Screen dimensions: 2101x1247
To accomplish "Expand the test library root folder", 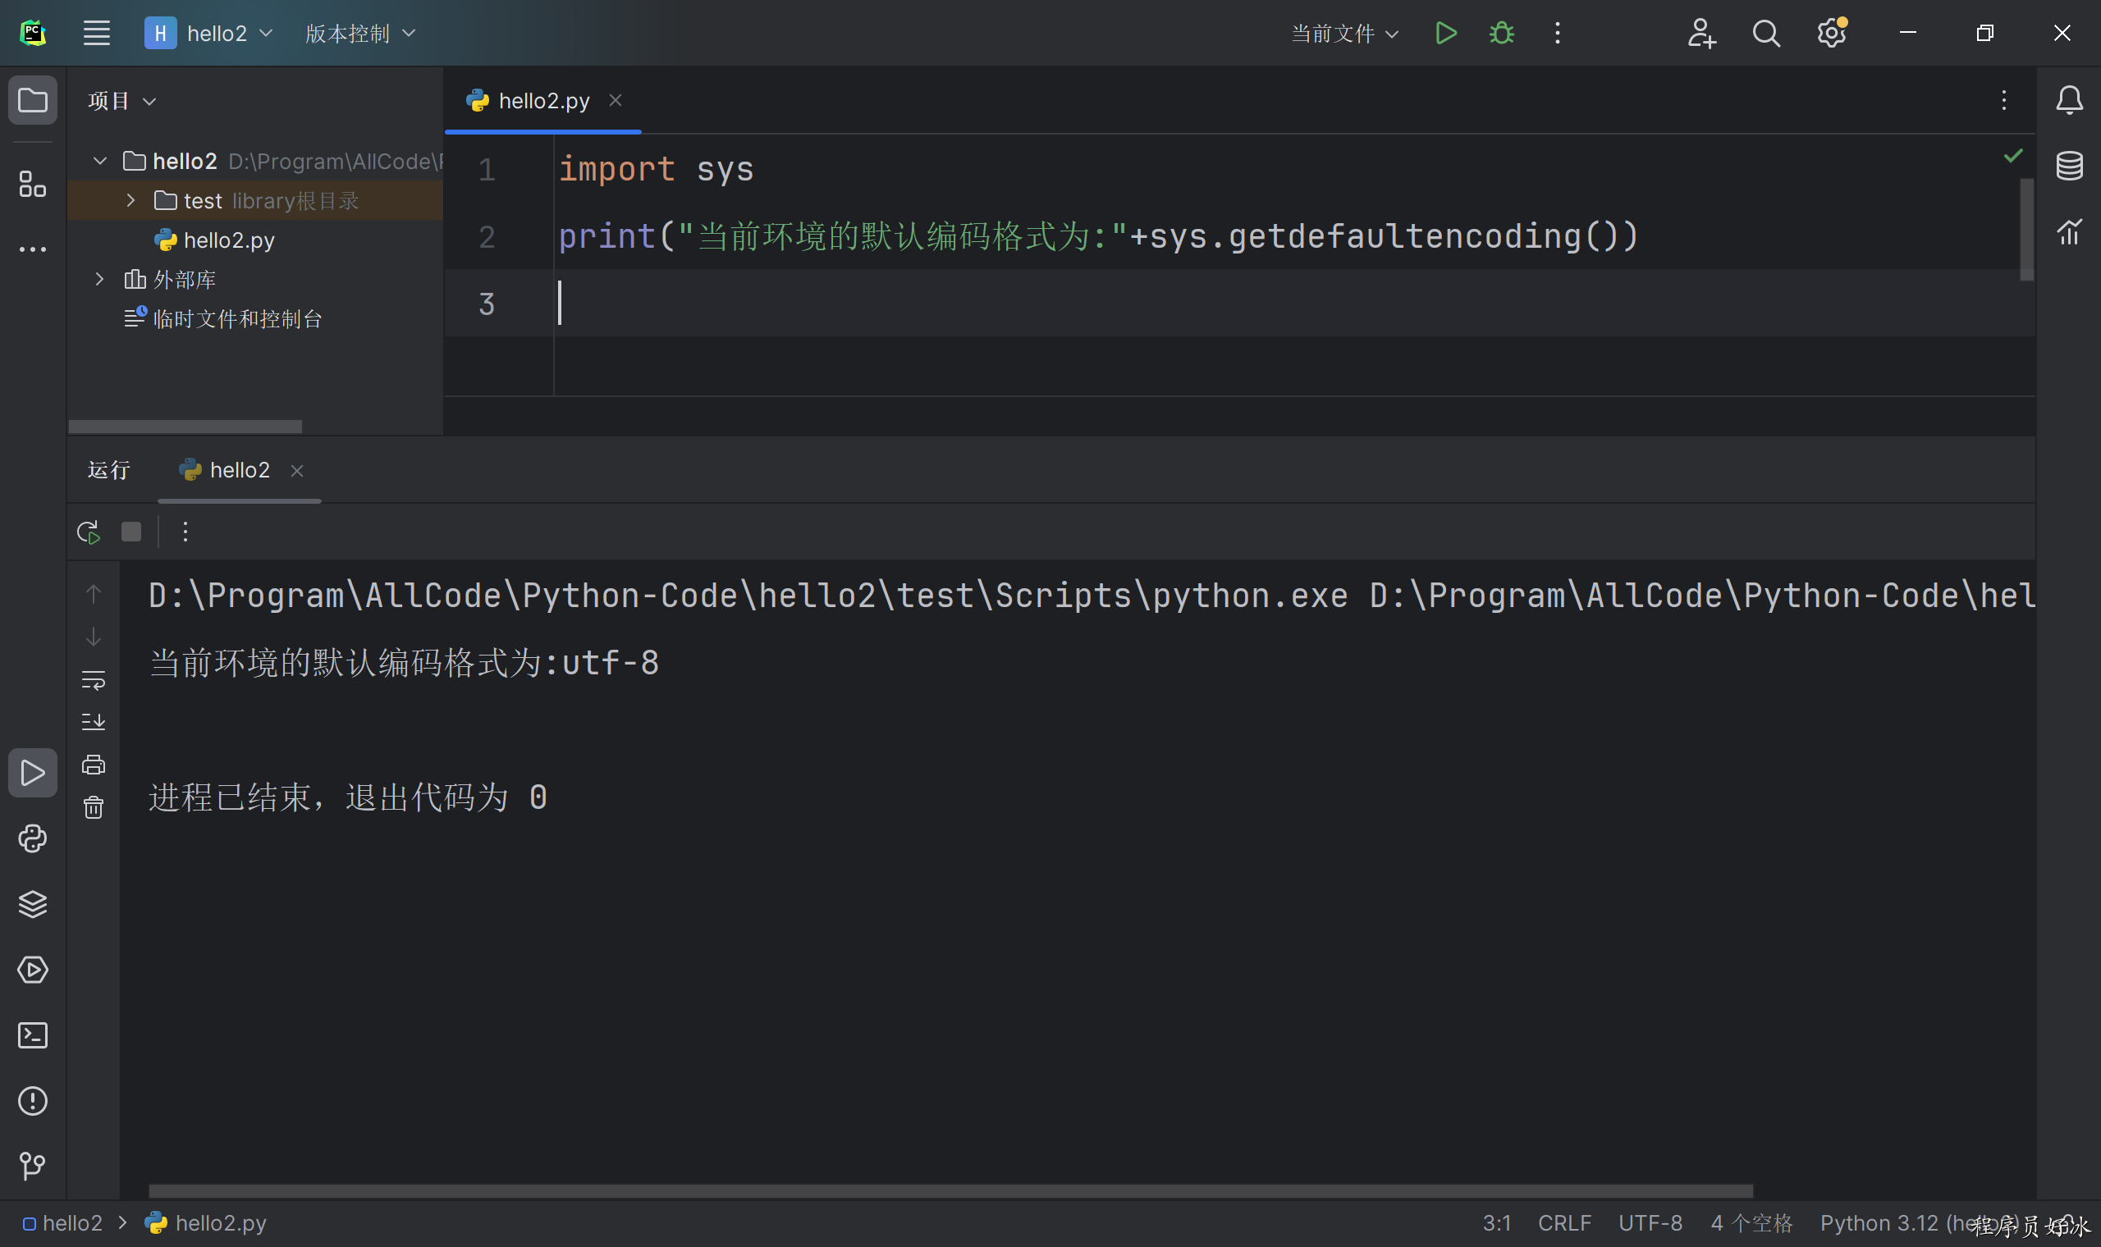I will tap(130, 201).
